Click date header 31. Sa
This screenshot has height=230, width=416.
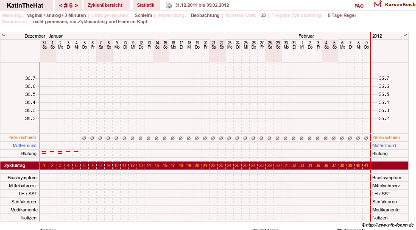coord(45,45)
